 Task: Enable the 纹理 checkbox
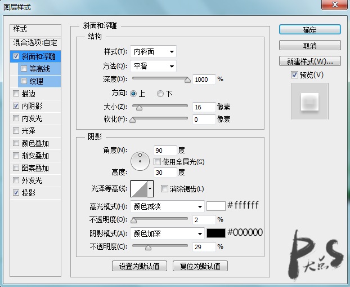[x=24, y=81]
